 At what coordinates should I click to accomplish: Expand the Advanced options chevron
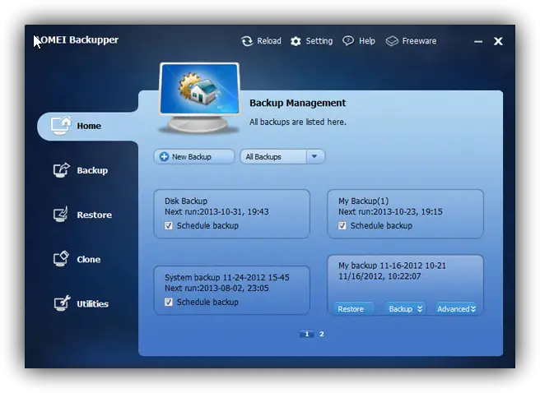473,309
